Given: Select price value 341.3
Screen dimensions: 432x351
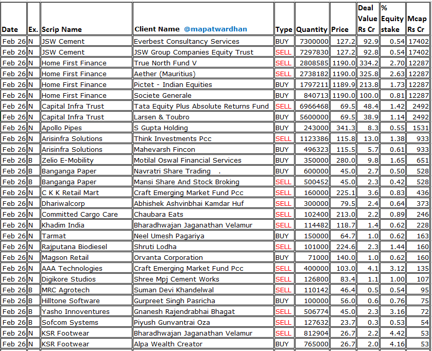Looking at the screenshot, I should [x=343, y=128].
